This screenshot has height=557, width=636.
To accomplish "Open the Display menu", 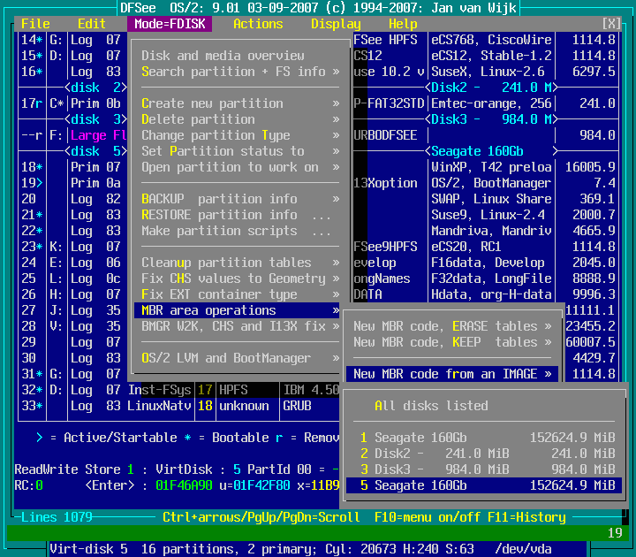I will click(x=336, y=24).
